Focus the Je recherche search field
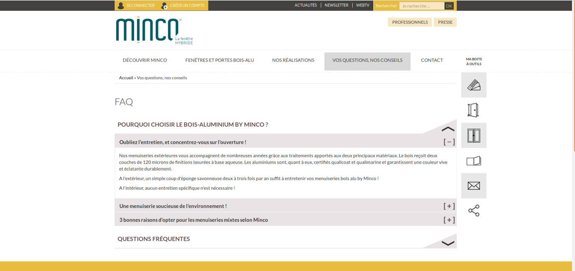The height and width of the screenshot is (271, 575). [422, 6]
